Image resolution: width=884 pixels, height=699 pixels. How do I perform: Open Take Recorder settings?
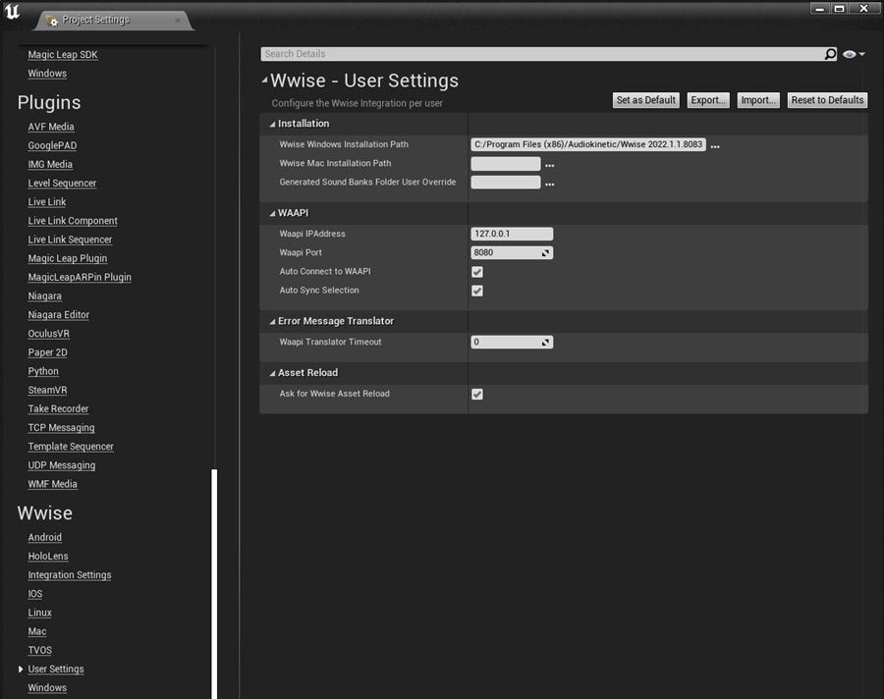[x=58, y=408]
